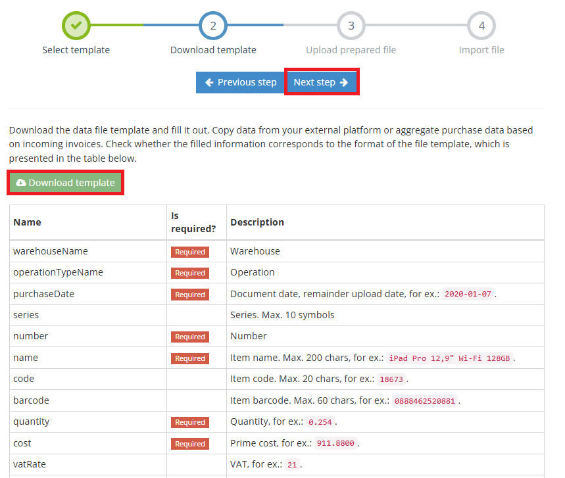The height and width of the screenshot is (478, 565).
Task: Click the 'Is required?' column header
Action: point(184,222)
